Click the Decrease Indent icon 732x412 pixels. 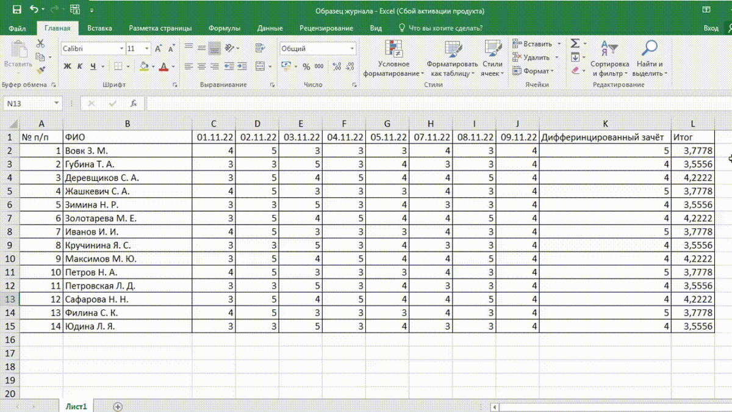(229, 67)
